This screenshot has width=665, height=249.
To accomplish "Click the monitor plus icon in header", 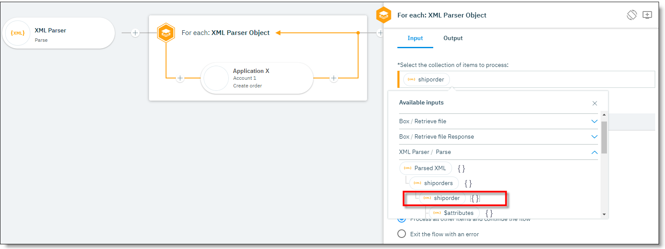I will 647,15.
